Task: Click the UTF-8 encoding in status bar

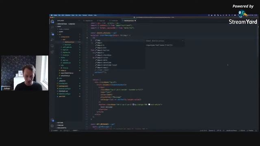Action: [x=219, y=131]
